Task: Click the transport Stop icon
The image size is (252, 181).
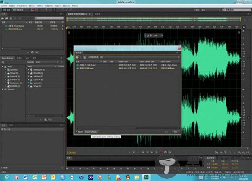Action: pos(129,152)
